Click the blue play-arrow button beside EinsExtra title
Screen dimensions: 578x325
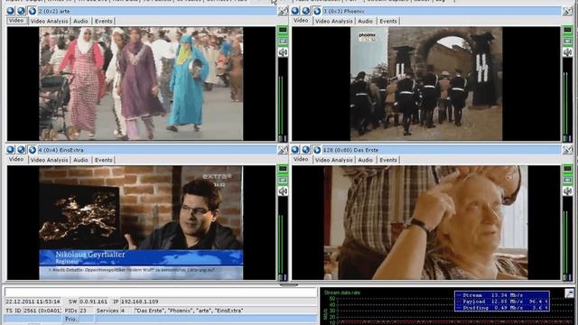(33, 150)
